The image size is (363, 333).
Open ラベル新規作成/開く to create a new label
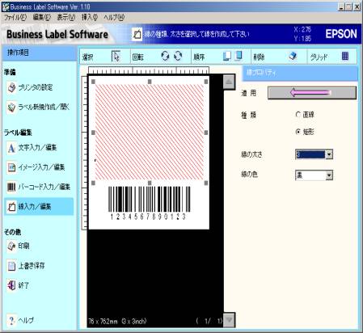(x=38, y=107)
